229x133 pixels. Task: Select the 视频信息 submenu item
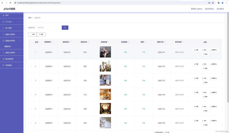(x=7, y=46)
